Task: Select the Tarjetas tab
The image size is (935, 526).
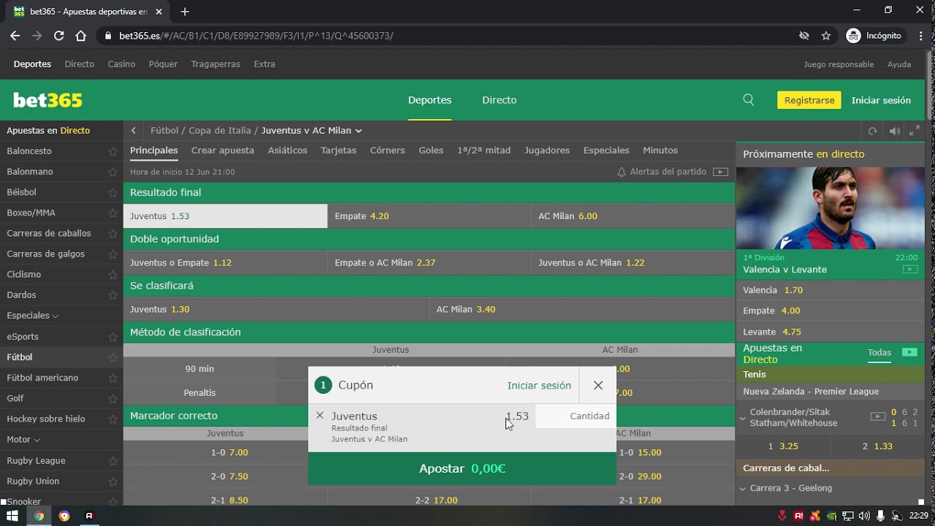Action: (338, 150)
